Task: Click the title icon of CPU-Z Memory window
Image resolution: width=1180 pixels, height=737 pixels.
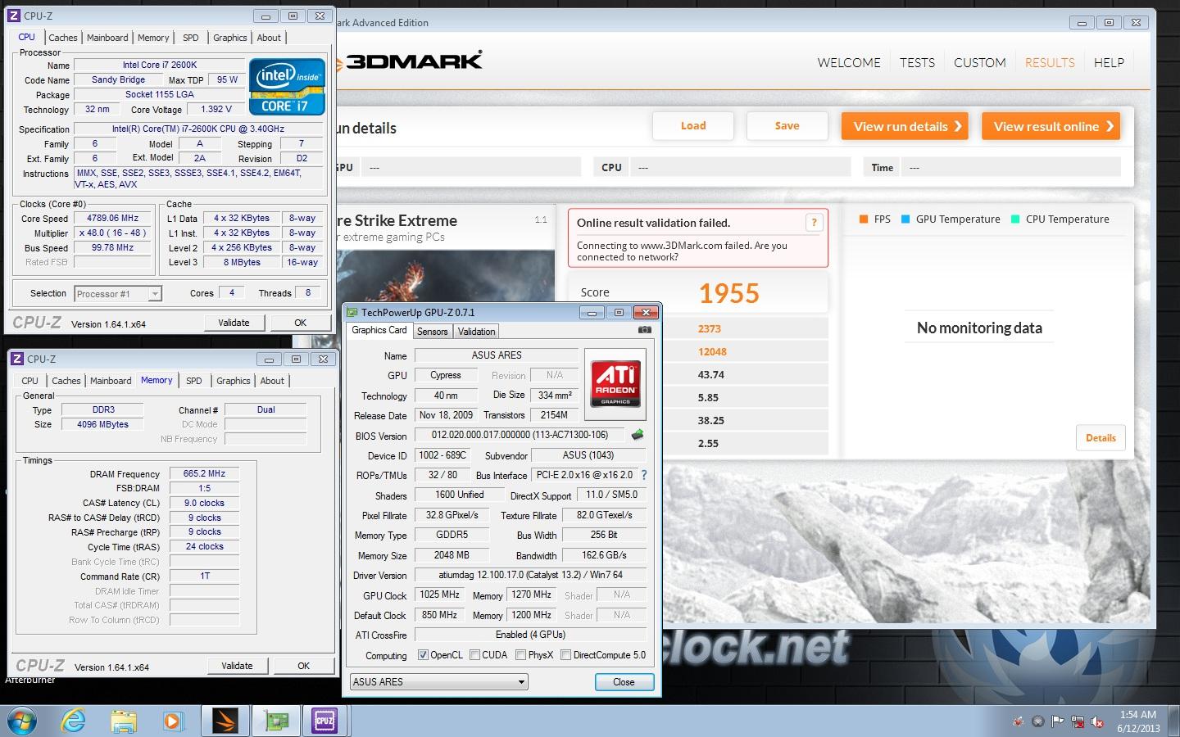Action: pyautogui.click(x=17, y=359)
